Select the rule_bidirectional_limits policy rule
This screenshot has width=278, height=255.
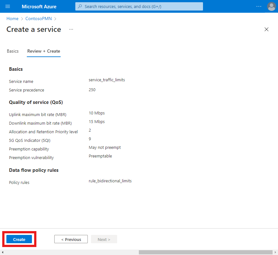point(110,181)
